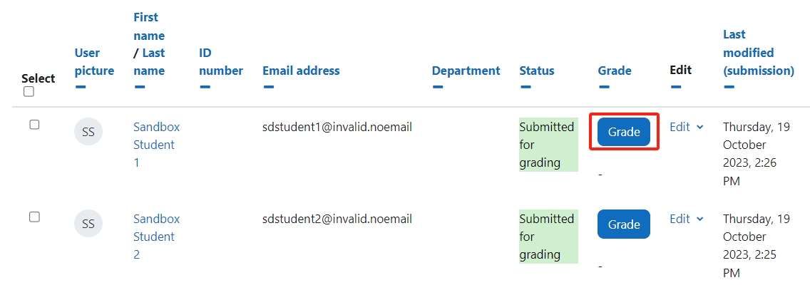
Task: Click Grade button for Sandbox Student 1
Action: [624, 132]
